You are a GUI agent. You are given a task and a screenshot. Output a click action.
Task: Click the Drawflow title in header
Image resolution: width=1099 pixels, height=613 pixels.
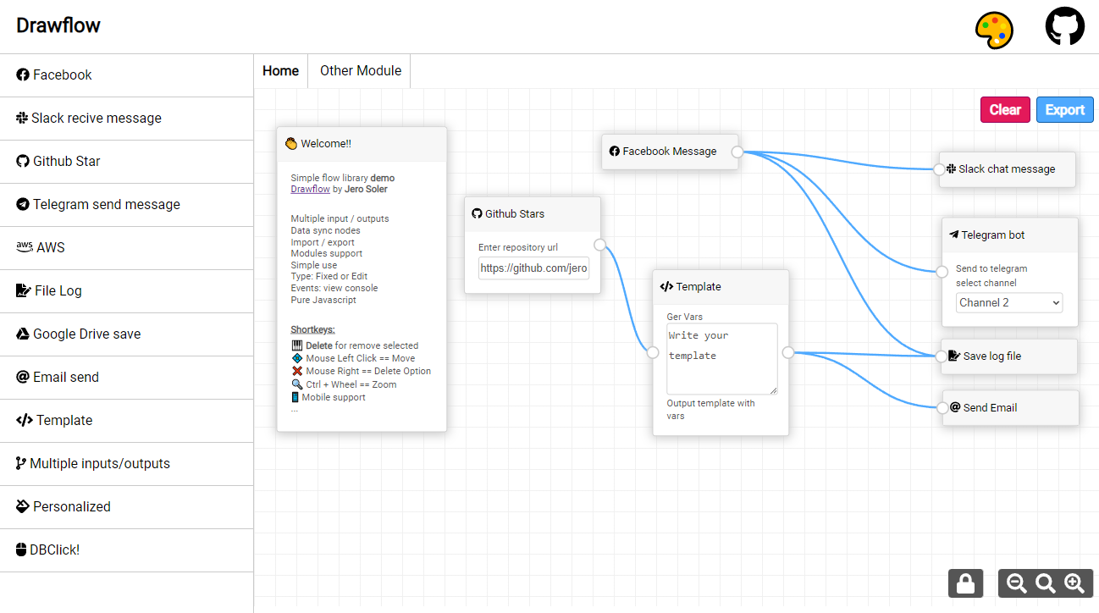point(58,25)
